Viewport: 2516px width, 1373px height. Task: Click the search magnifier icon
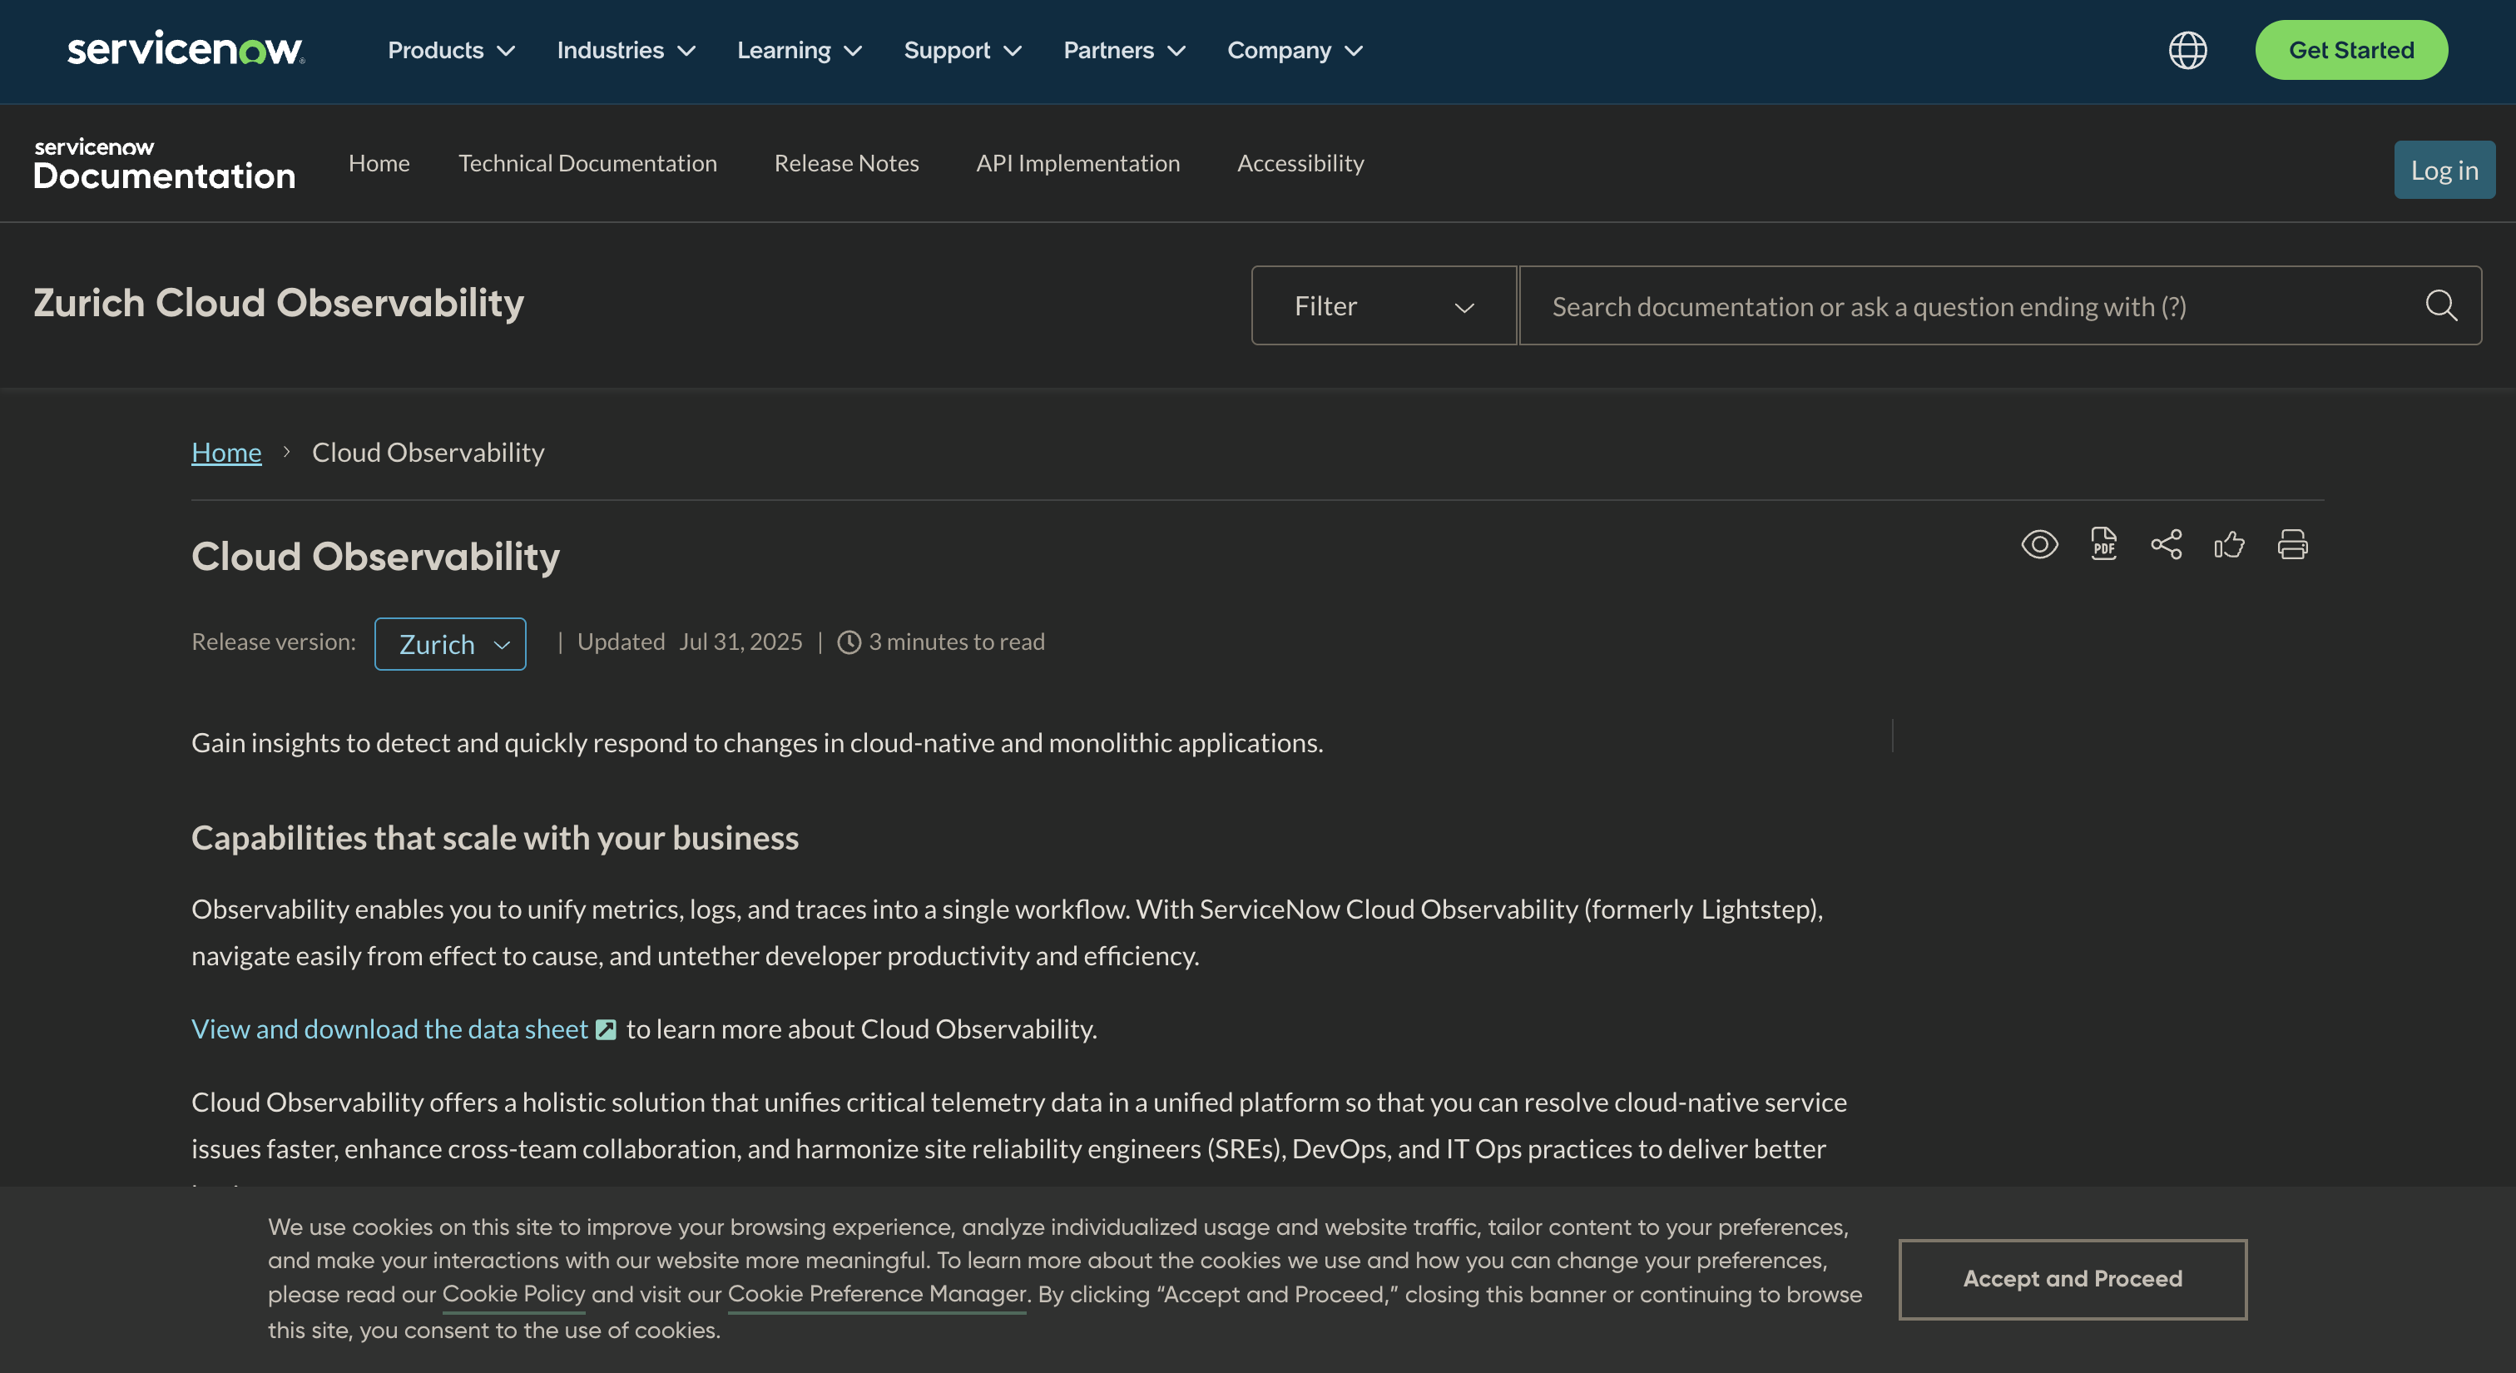(2441, 305)
